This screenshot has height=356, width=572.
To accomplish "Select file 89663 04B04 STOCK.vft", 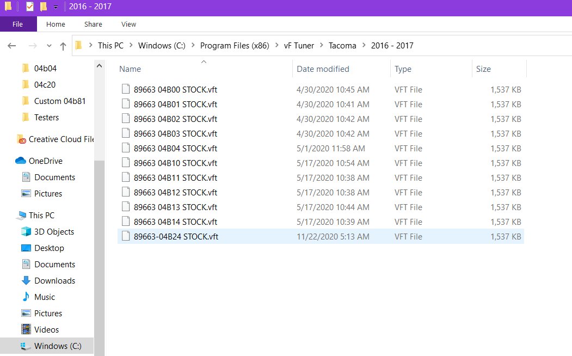I will click(x=175, y=149).
